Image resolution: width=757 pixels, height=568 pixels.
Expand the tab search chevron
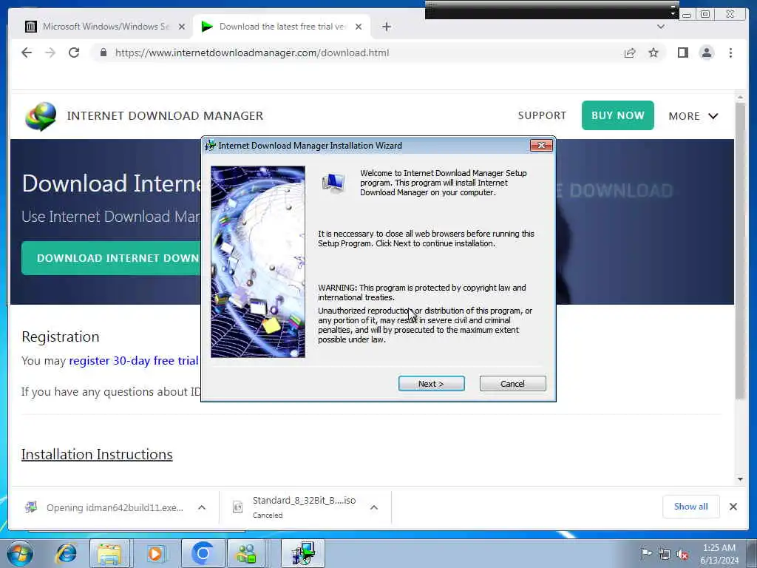661,27
